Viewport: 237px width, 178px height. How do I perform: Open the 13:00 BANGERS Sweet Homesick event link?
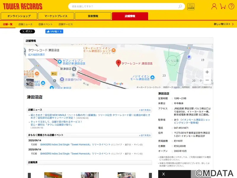76,144
